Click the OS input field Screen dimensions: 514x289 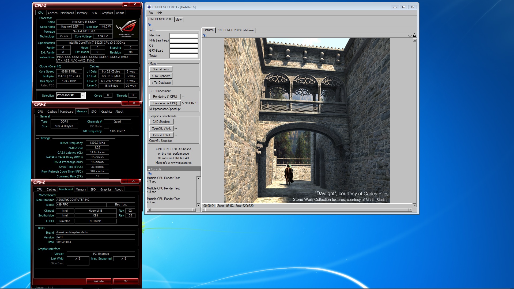(184, 45)
